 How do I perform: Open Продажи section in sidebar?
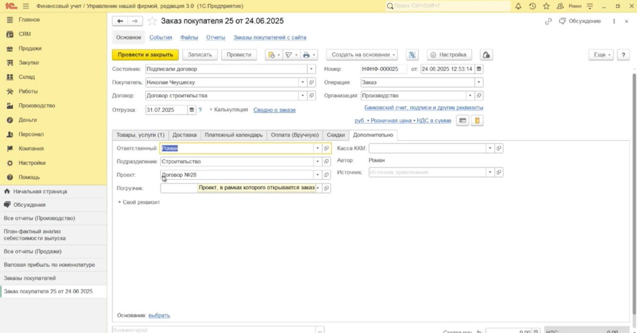pyautogui.click(x=30, y=48)
